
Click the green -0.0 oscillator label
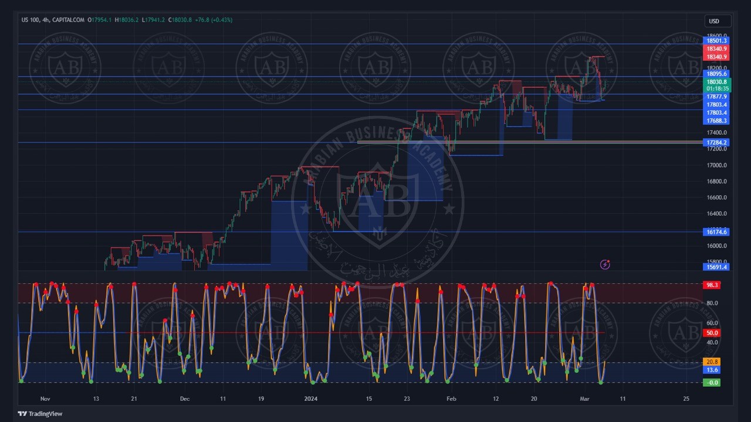point(712,383)
